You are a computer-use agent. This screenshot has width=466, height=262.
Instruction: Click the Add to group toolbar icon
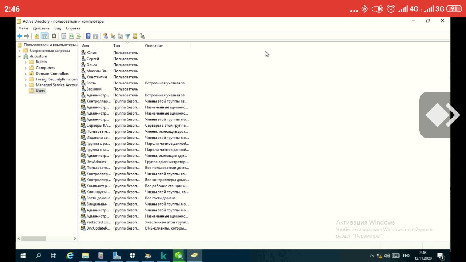[142, 36]
